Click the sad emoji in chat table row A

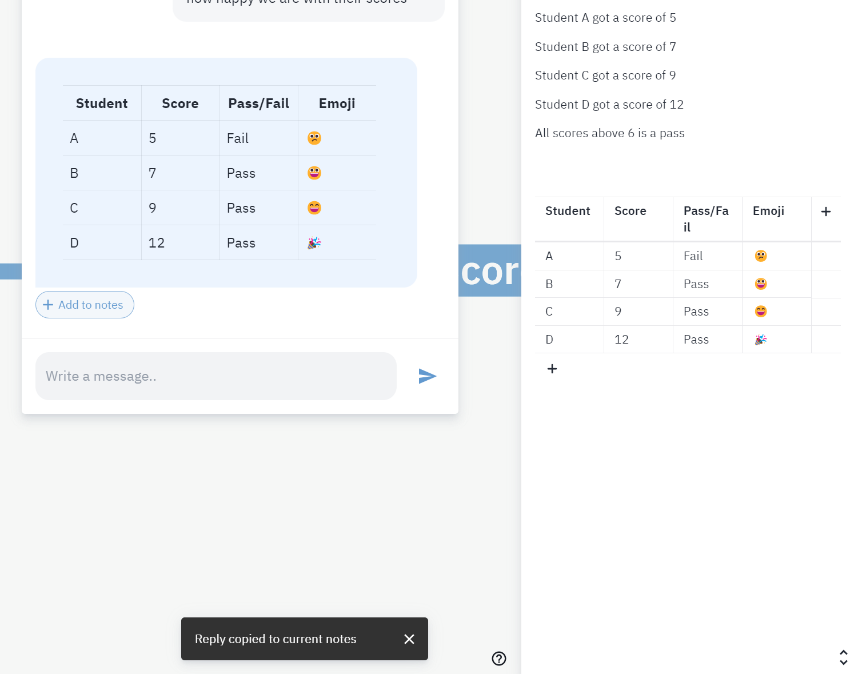314,138
